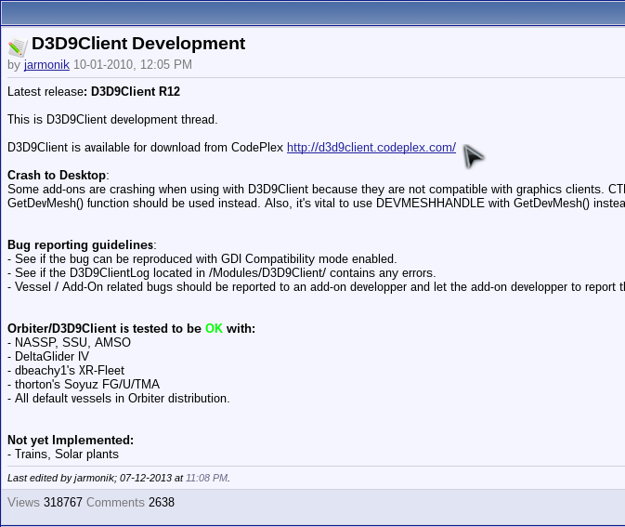Click the GDI Compatibility mode guideline line
625x527 pixels.
coord(202,259)
